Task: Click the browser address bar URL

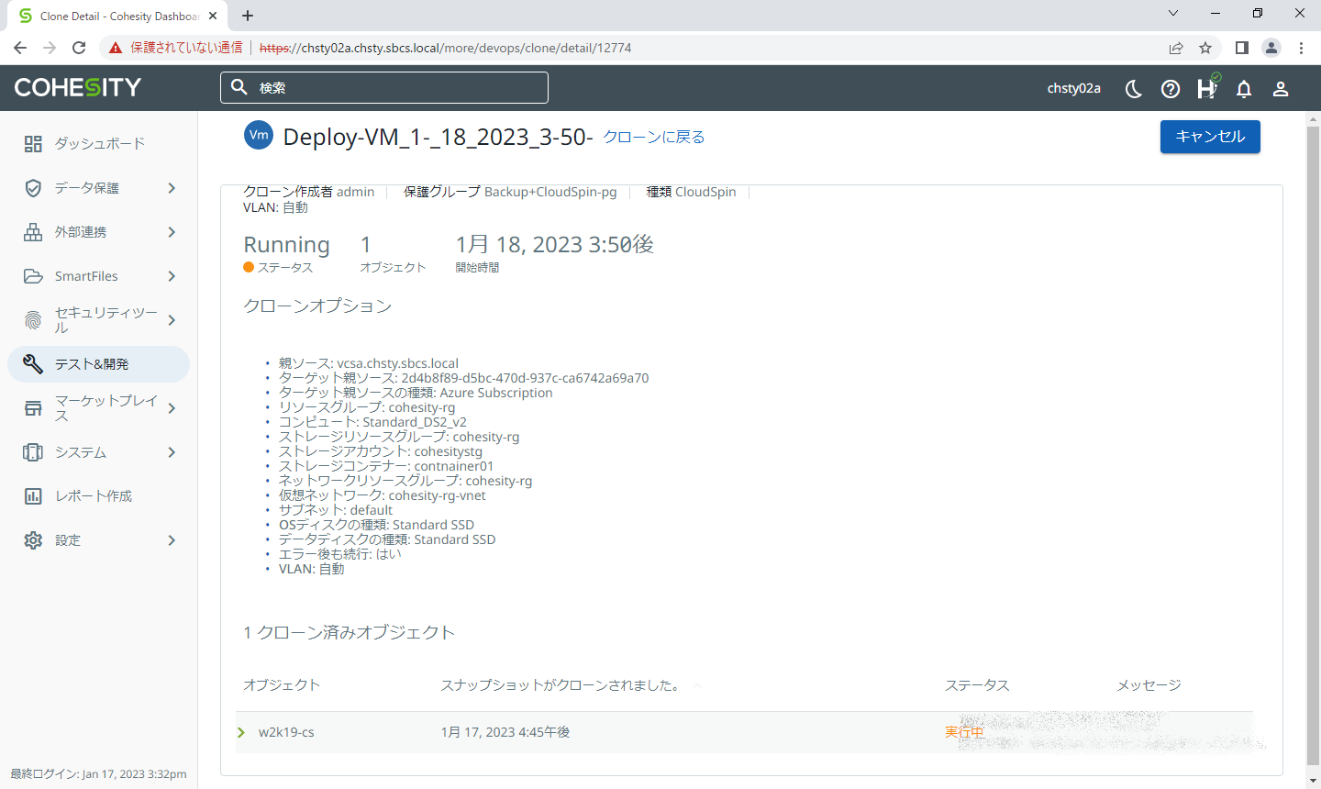Action: coord(445,48)
